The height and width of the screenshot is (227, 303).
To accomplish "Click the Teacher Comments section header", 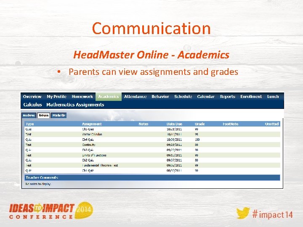I will click(152, 177).
